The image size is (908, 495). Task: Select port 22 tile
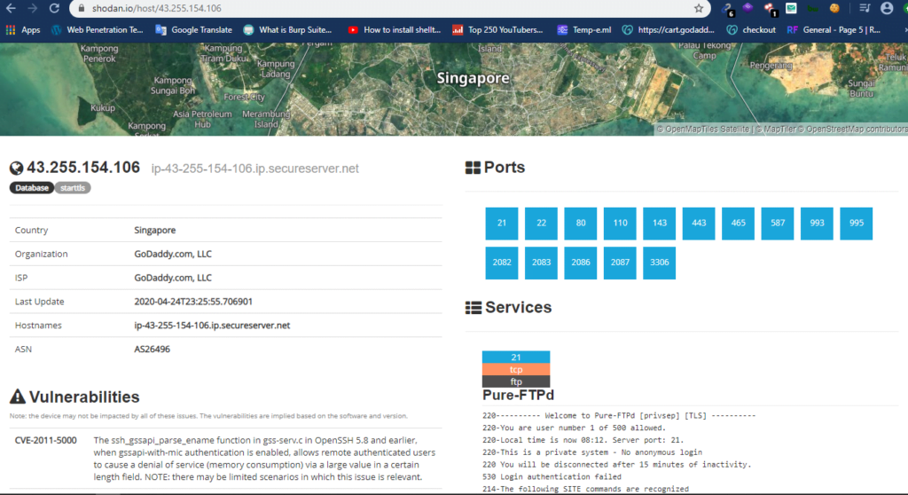[541, 224]
